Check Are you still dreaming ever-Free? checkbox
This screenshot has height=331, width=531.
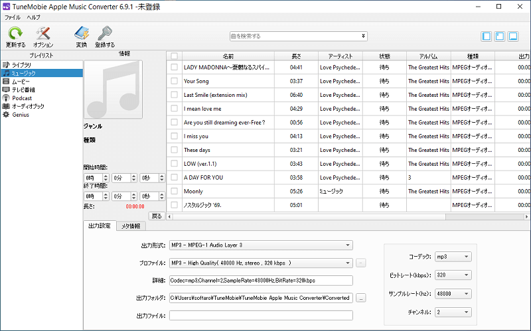[x=175, y=122]
